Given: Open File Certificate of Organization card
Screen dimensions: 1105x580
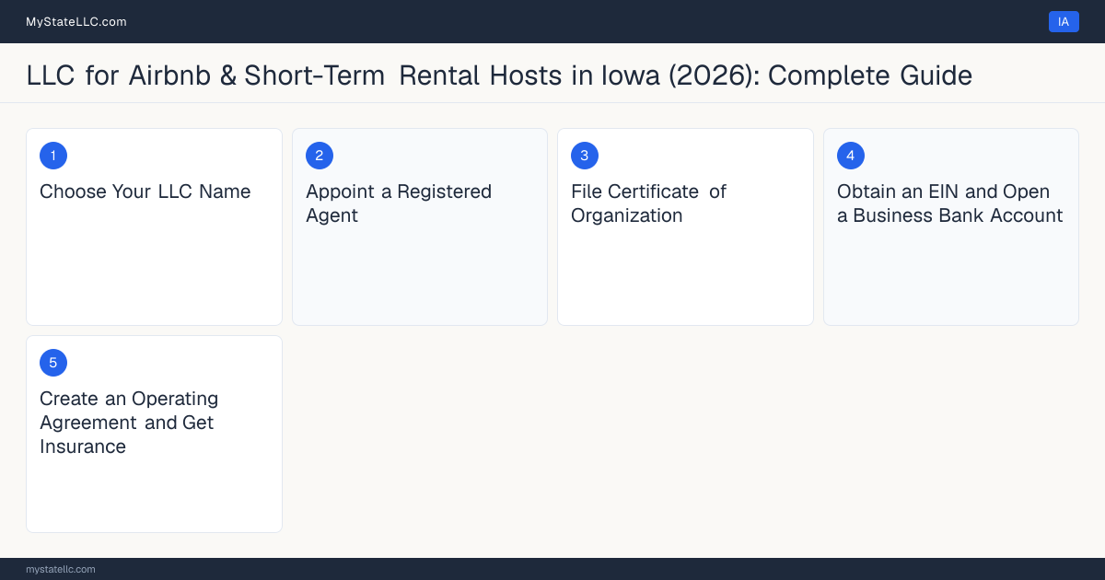Looking at the screenshot, I should 685,226.
